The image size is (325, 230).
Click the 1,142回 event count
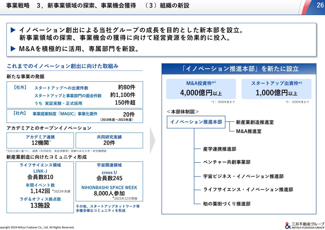[x=40, y=191]
